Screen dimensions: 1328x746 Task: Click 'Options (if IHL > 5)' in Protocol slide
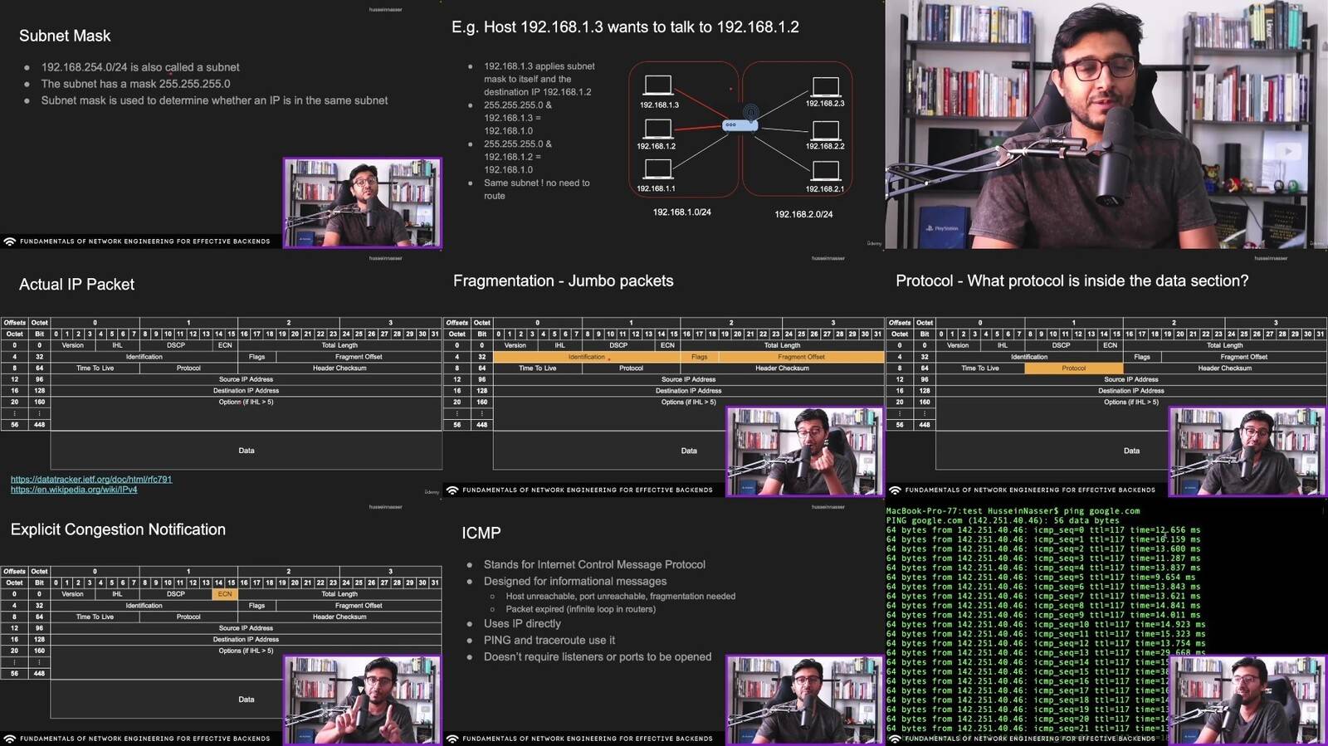click(x=1131, y=402)
